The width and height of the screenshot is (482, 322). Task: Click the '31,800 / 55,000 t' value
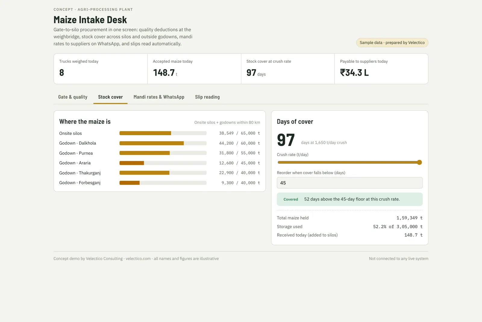(239, 153)
